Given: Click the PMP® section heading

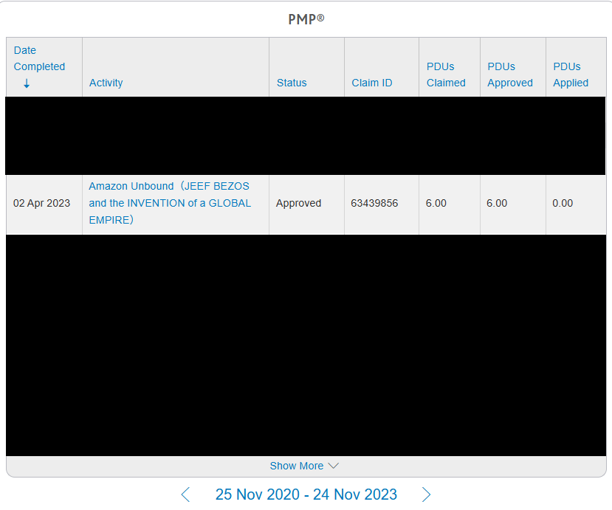Looking at the screenshot, I should (x=306, y=19).
